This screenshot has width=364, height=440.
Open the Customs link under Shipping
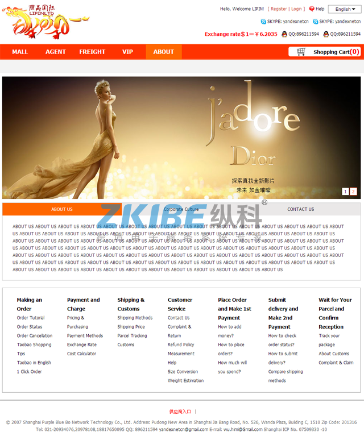[x=126, y=345]
